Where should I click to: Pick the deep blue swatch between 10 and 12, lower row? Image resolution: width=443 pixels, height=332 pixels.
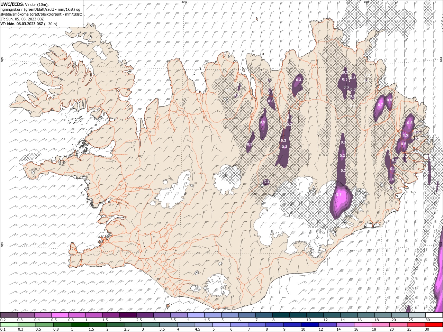pyautogui.click(x=310, y=324)
